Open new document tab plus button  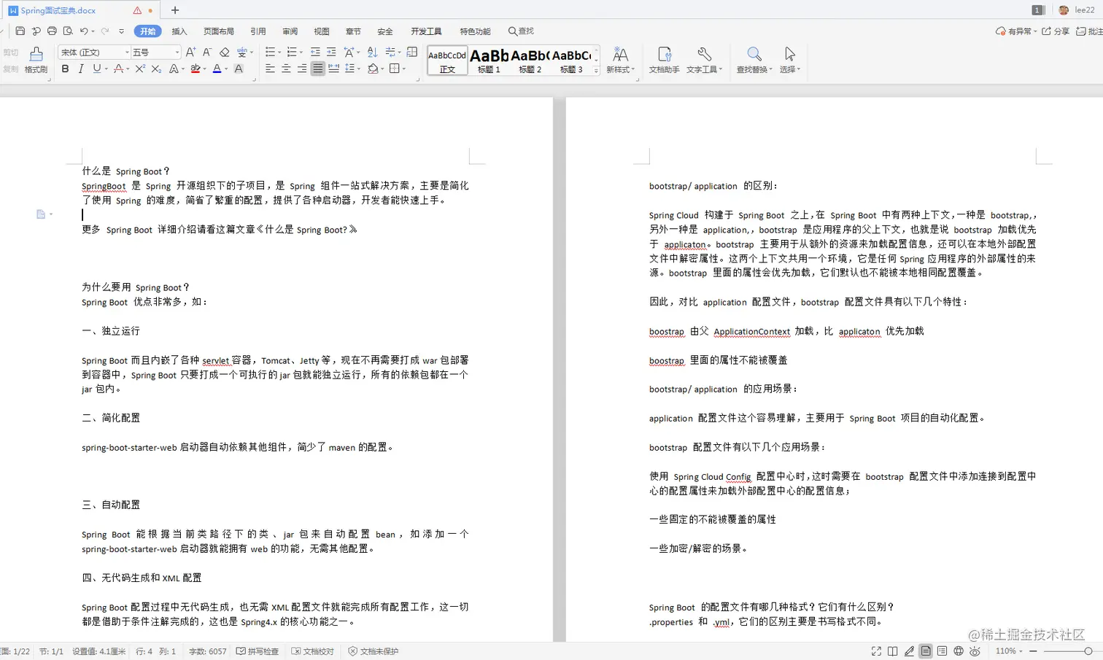[175, 10]
